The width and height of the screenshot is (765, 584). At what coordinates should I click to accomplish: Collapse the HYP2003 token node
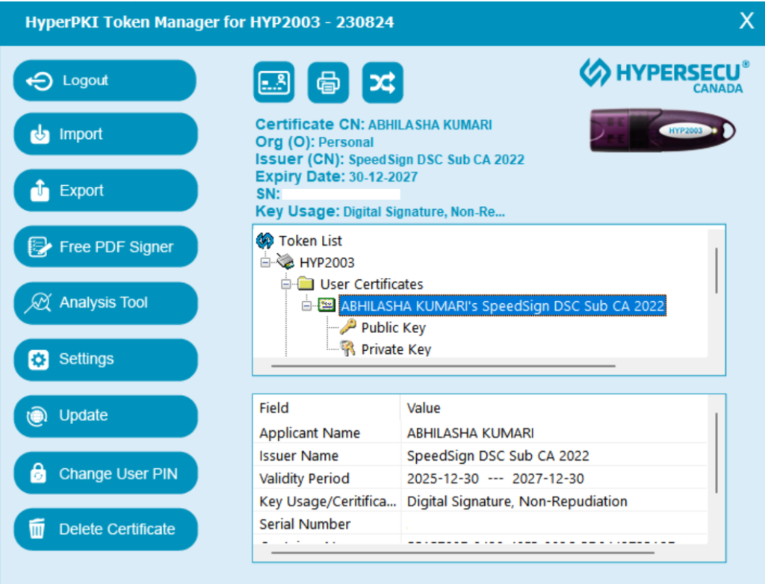[x=266, y=262]
